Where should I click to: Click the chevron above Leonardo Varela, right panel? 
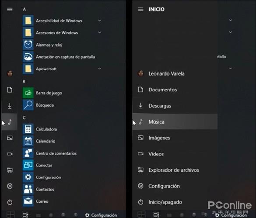pyautogui.click(x=230, y=68)
